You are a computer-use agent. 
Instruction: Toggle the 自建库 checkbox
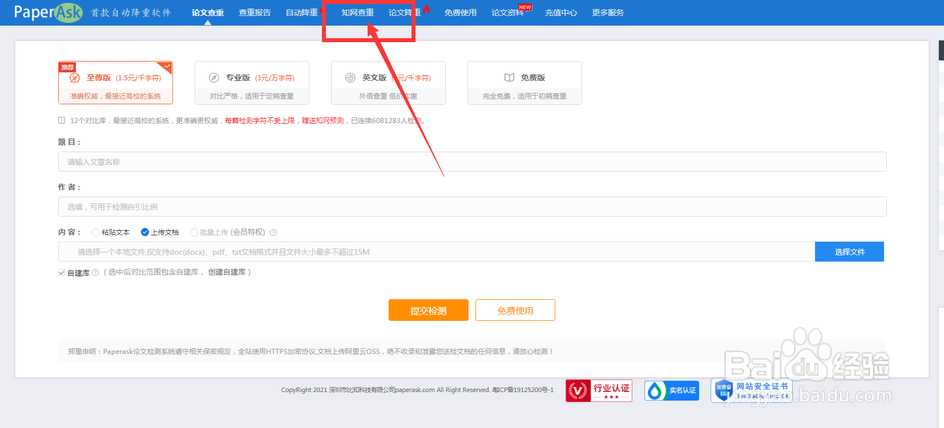pyautogui.click(x=62, y=272)
